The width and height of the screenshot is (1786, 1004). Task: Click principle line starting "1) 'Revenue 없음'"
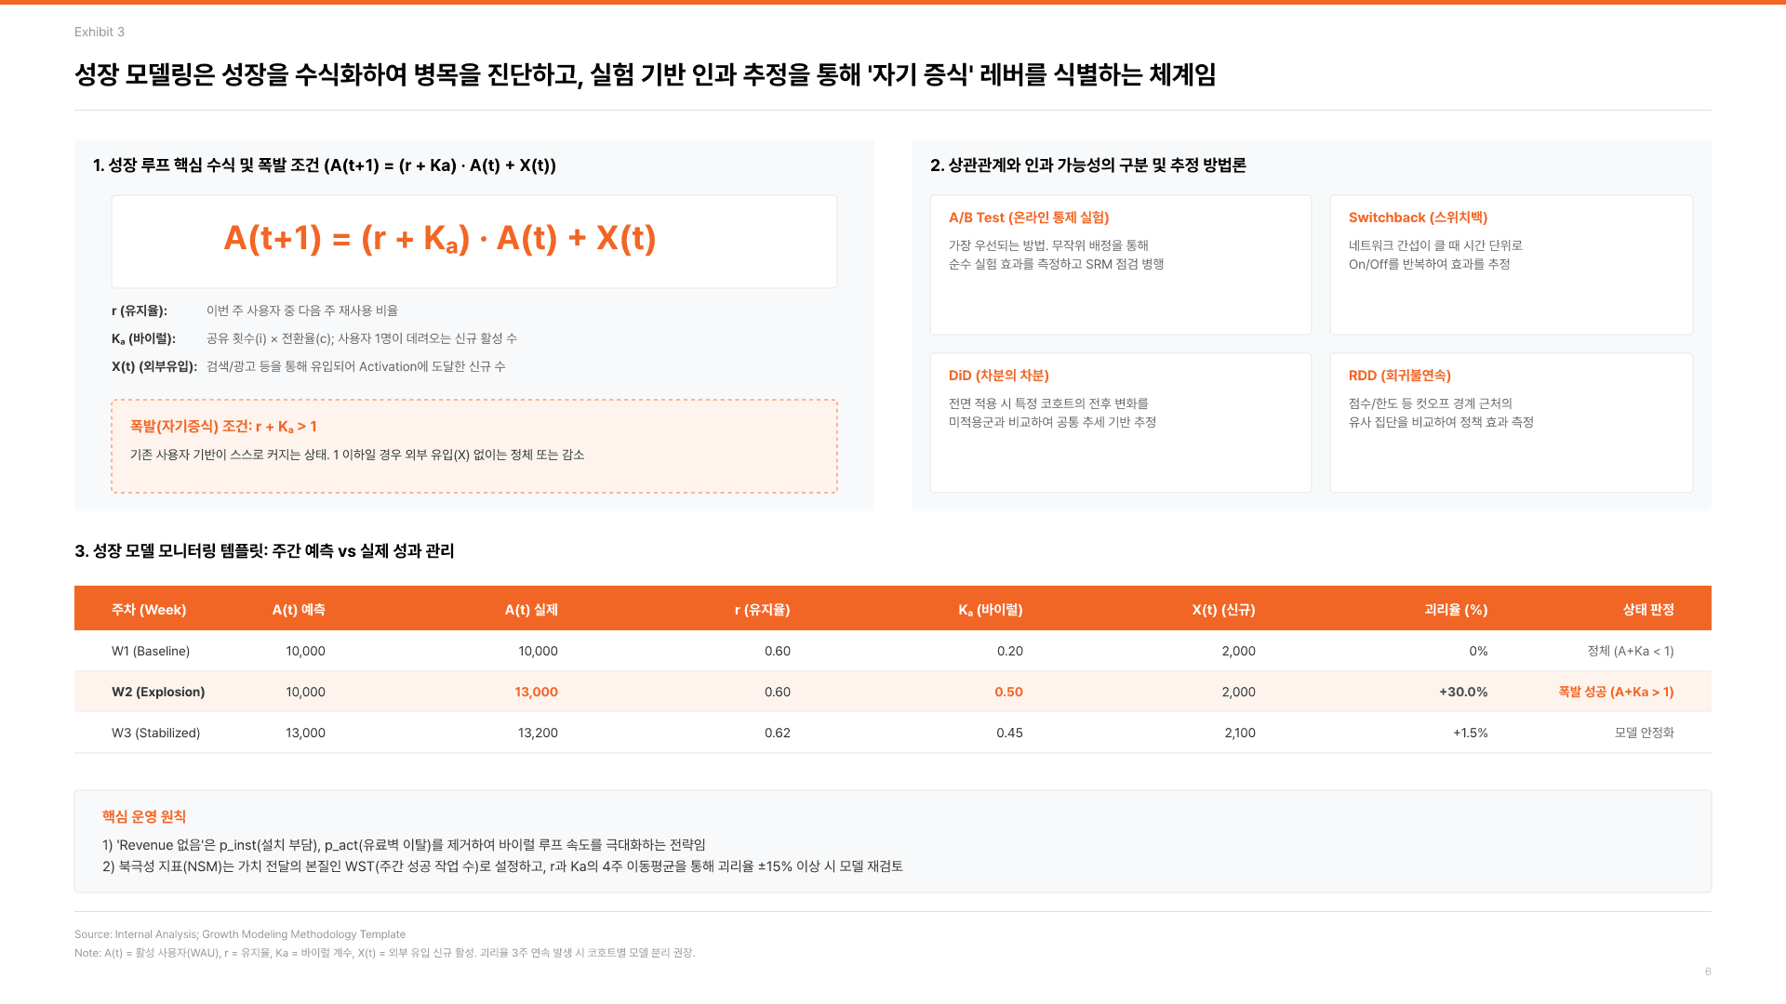[404, 845]
